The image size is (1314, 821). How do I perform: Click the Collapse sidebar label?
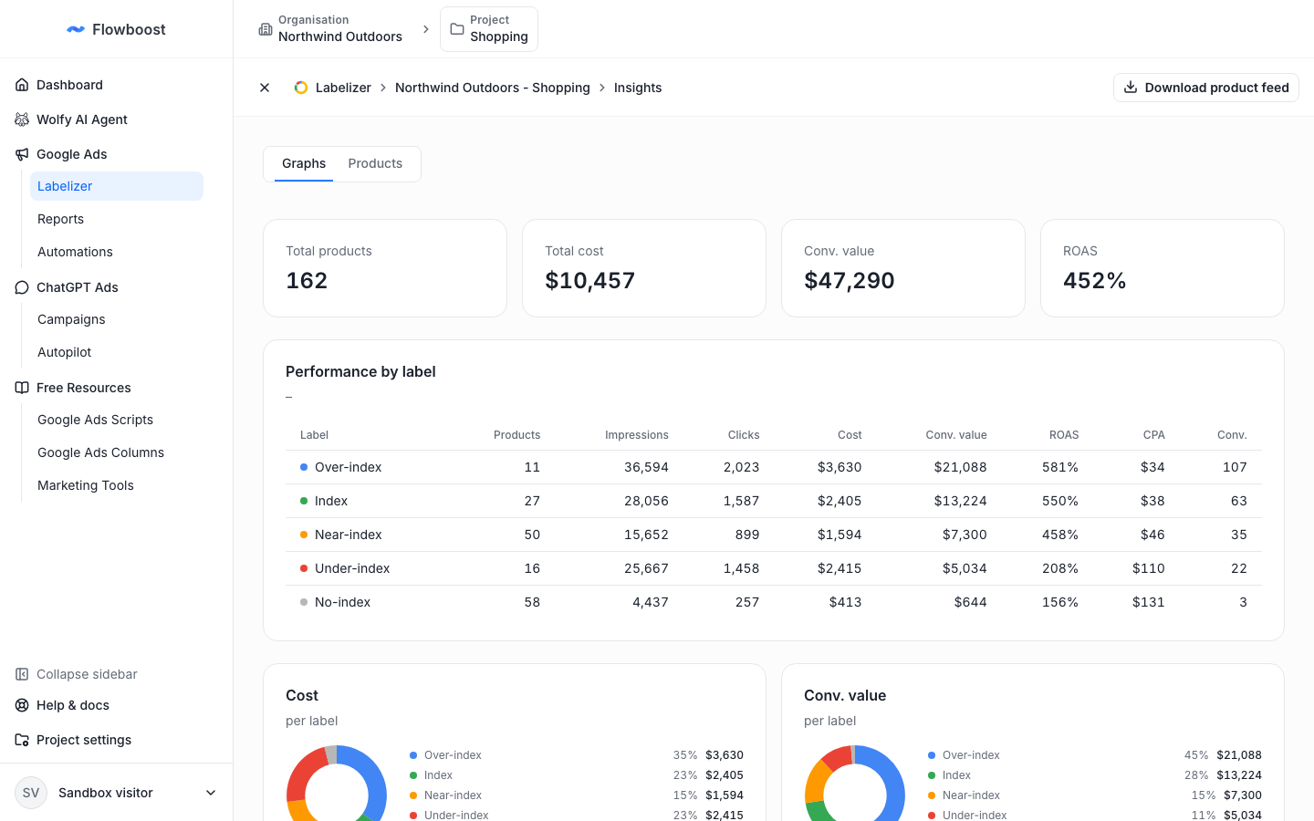point(87,674)
